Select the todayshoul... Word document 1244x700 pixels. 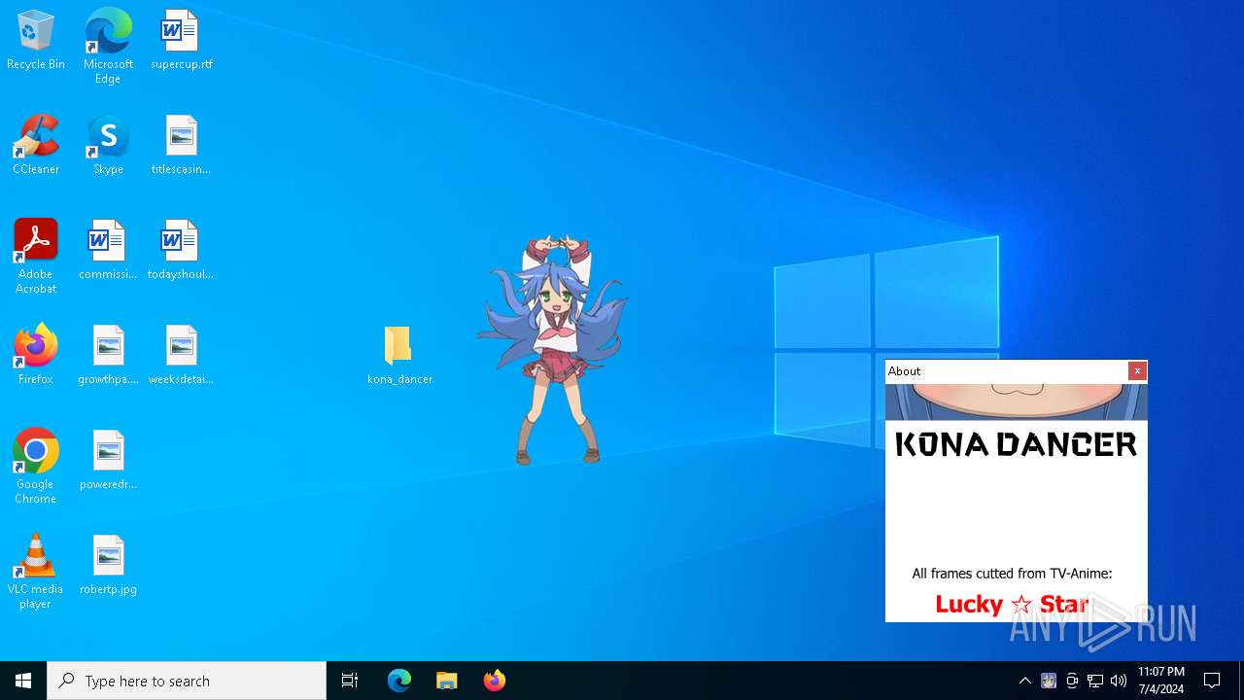pos(181,250)
